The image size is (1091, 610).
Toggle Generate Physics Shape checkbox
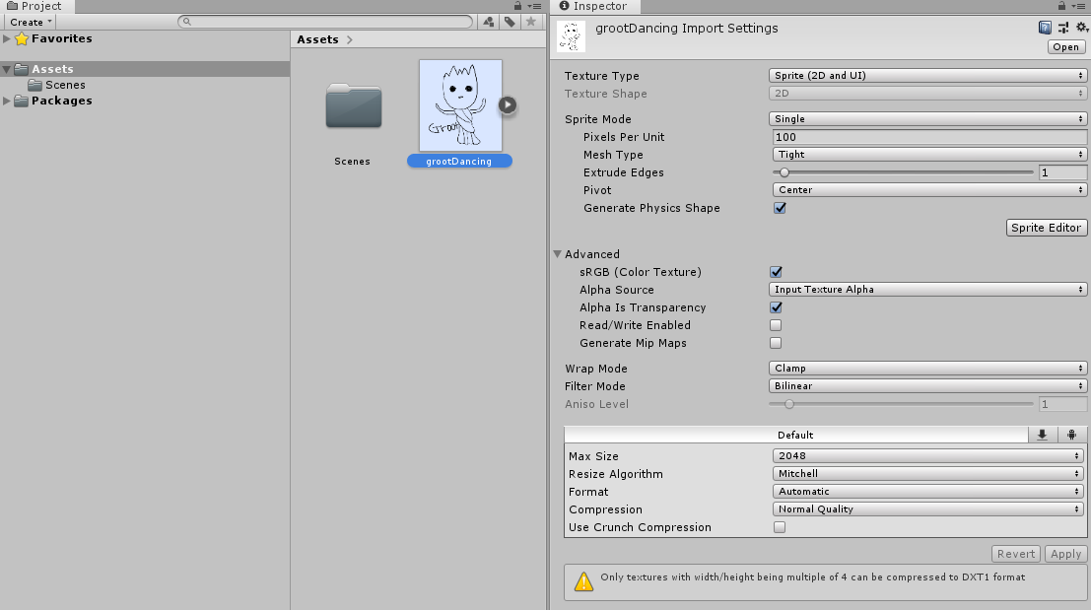point(780,208)
